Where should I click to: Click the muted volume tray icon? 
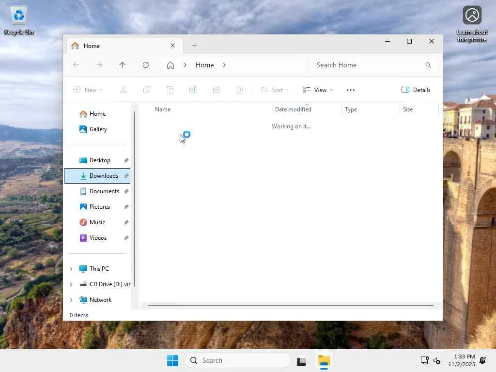pos(437,360)
